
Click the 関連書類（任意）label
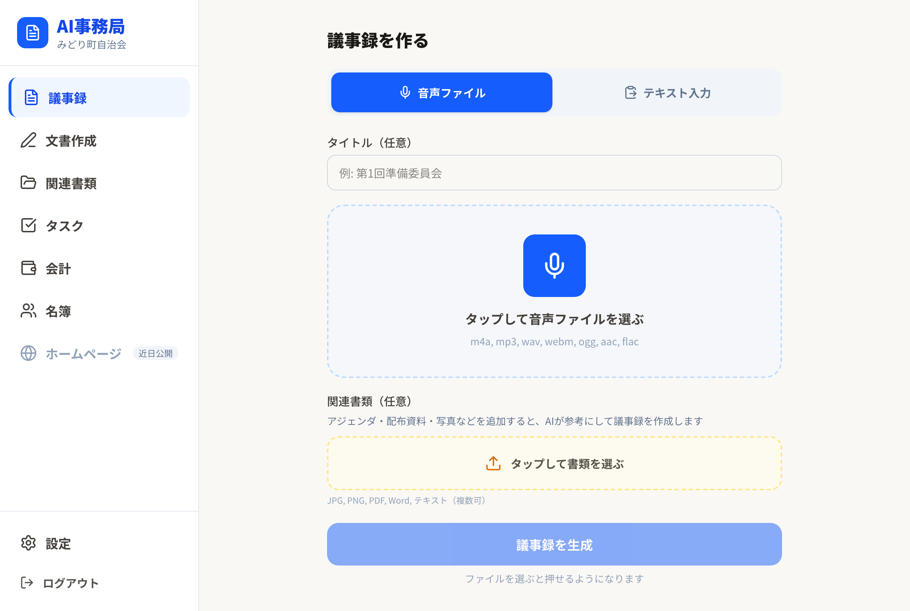point(369,401)
